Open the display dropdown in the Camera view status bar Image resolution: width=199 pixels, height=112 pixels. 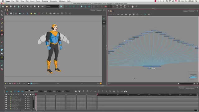click(x=44, y=83)
